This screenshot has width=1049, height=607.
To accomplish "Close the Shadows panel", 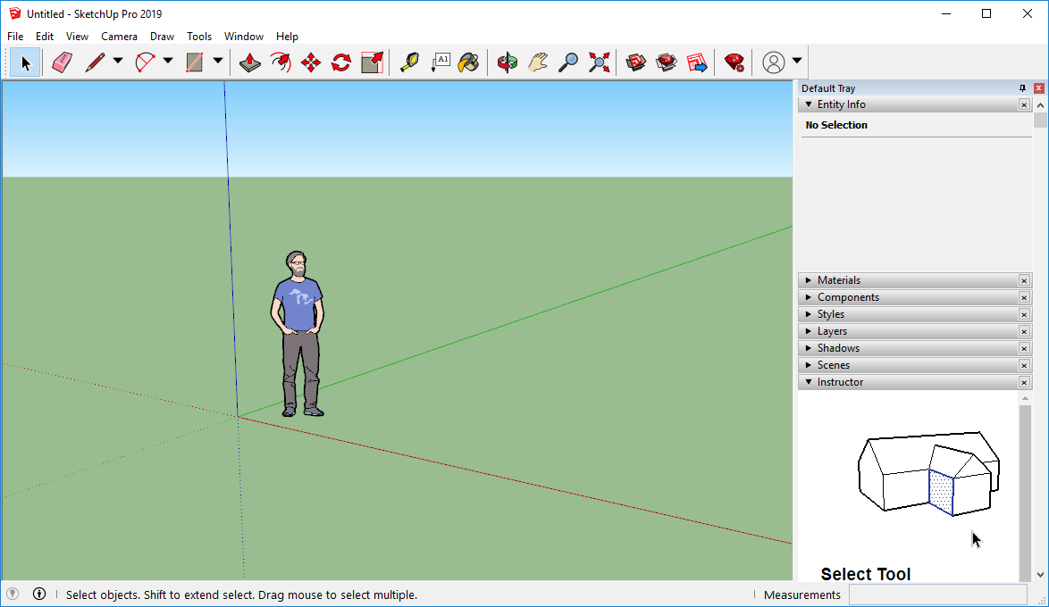I will [1024, 348].
